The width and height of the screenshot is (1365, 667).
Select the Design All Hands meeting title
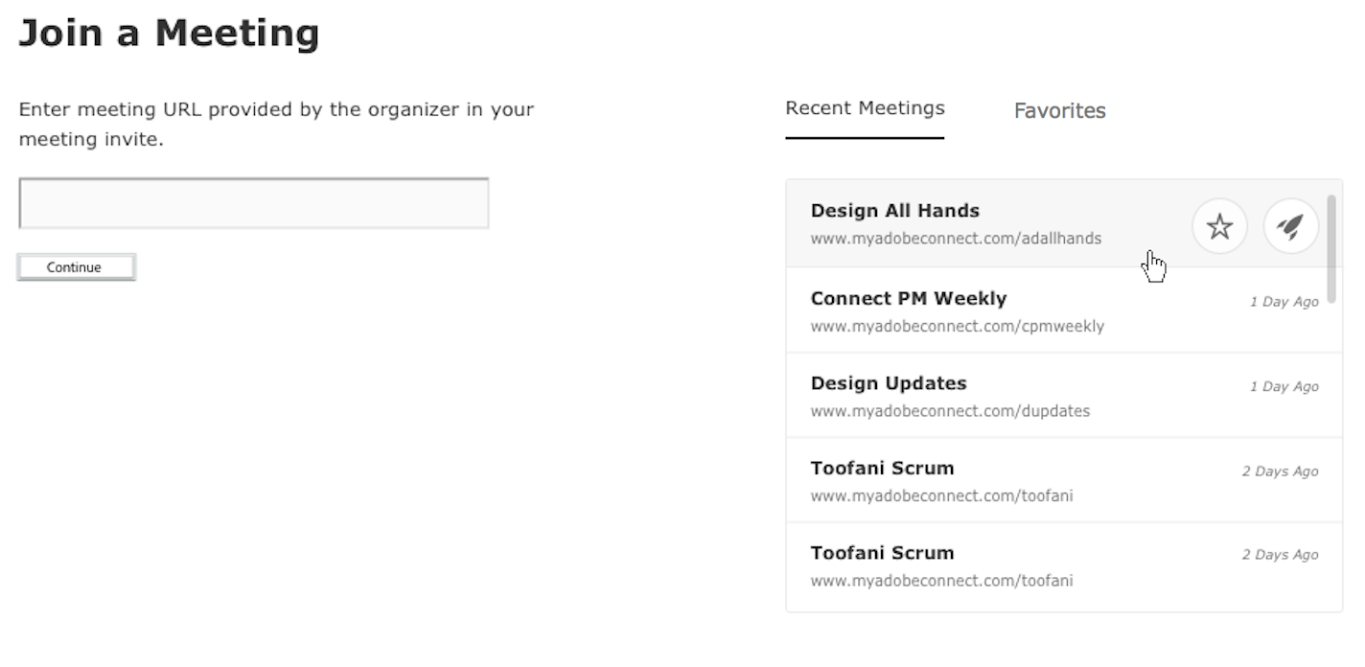[894, 210]
